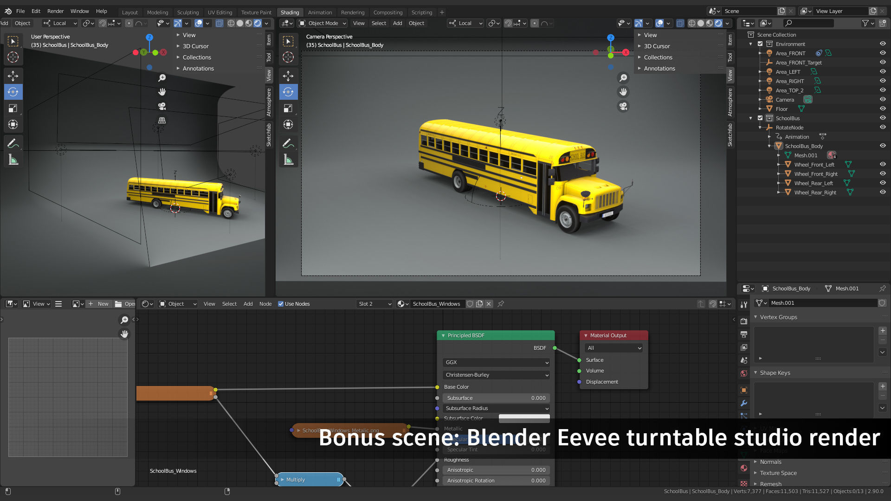The height and width of the screenshot is (501, 891).
Task: Disable the Use Nodes checkbox
Action: pos(281,304)
